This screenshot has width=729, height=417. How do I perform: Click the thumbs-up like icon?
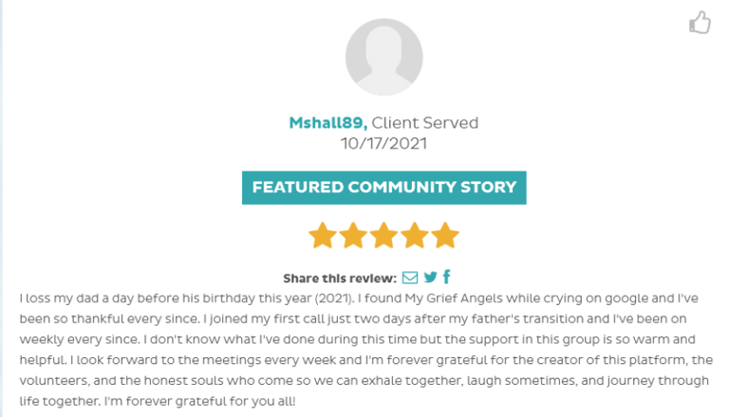coord(700,22)
